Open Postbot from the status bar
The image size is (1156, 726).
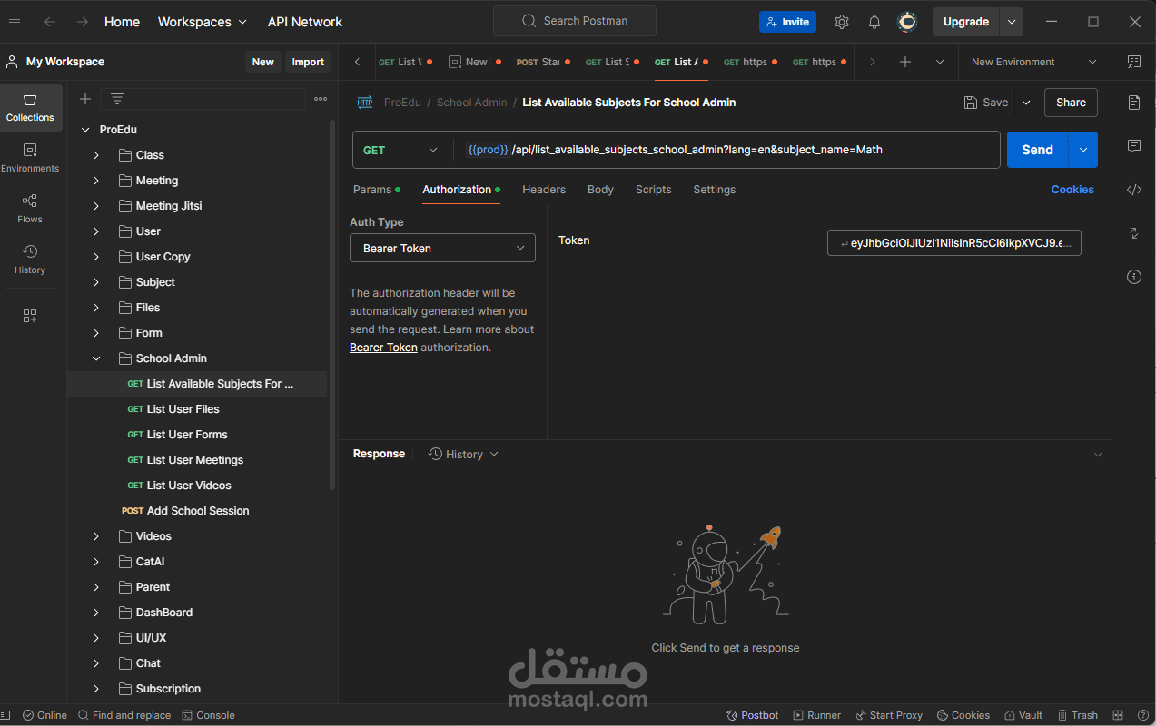click(752, 715)
